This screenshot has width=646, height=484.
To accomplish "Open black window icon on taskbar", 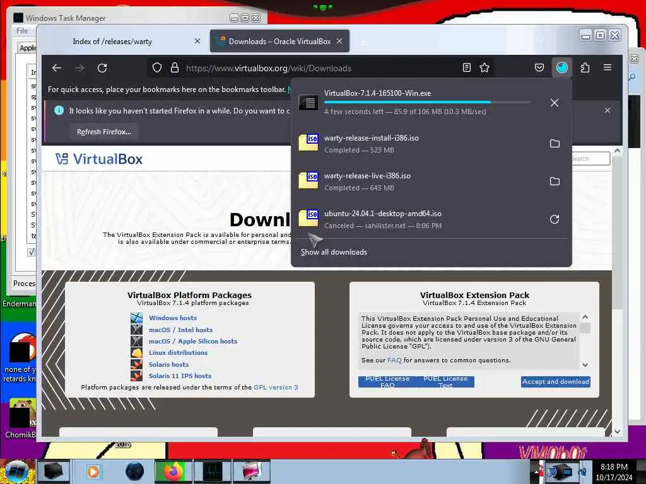I will pyautogui.click(x=54, y=471).
